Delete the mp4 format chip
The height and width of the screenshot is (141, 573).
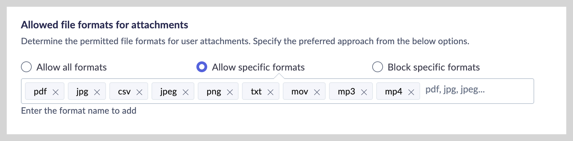tap(411, 92)
